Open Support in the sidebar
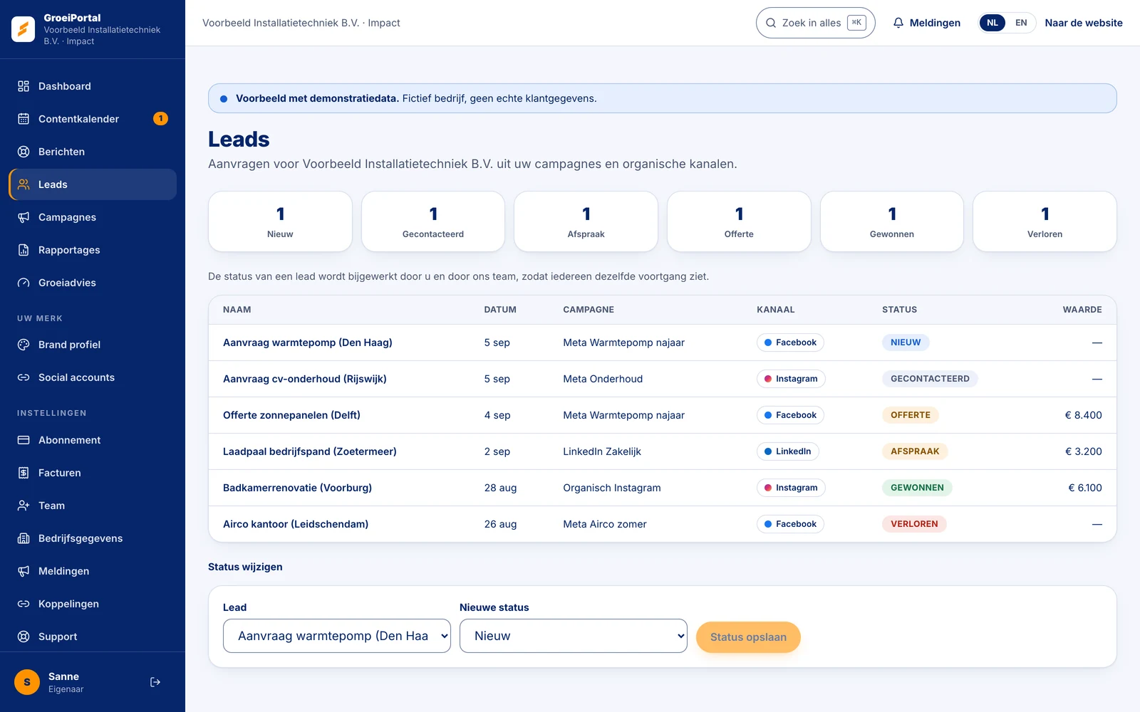Screen dimensions: 1140x712 (x=93, y=637)
